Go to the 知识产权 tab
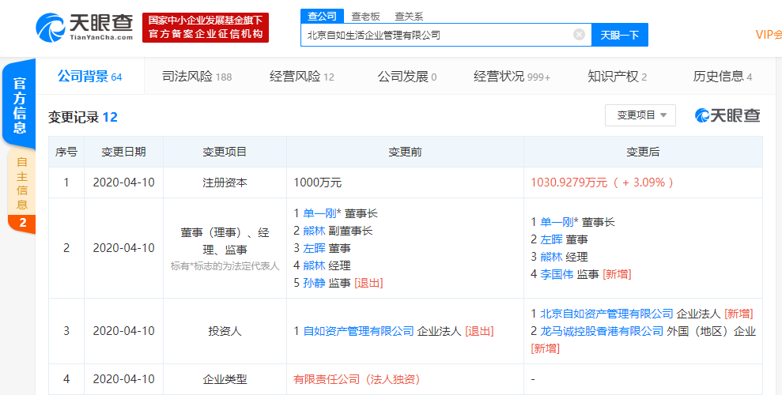The width and height of the screenshot is (782, 395). coord(617,77)
